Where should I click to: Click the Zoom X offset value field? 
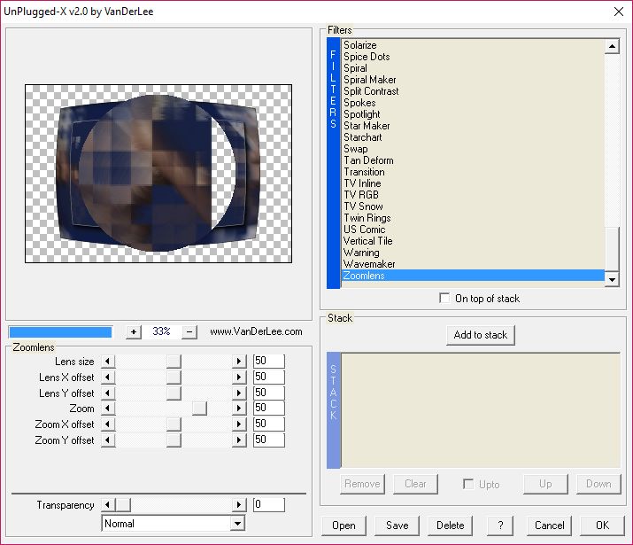269,424
